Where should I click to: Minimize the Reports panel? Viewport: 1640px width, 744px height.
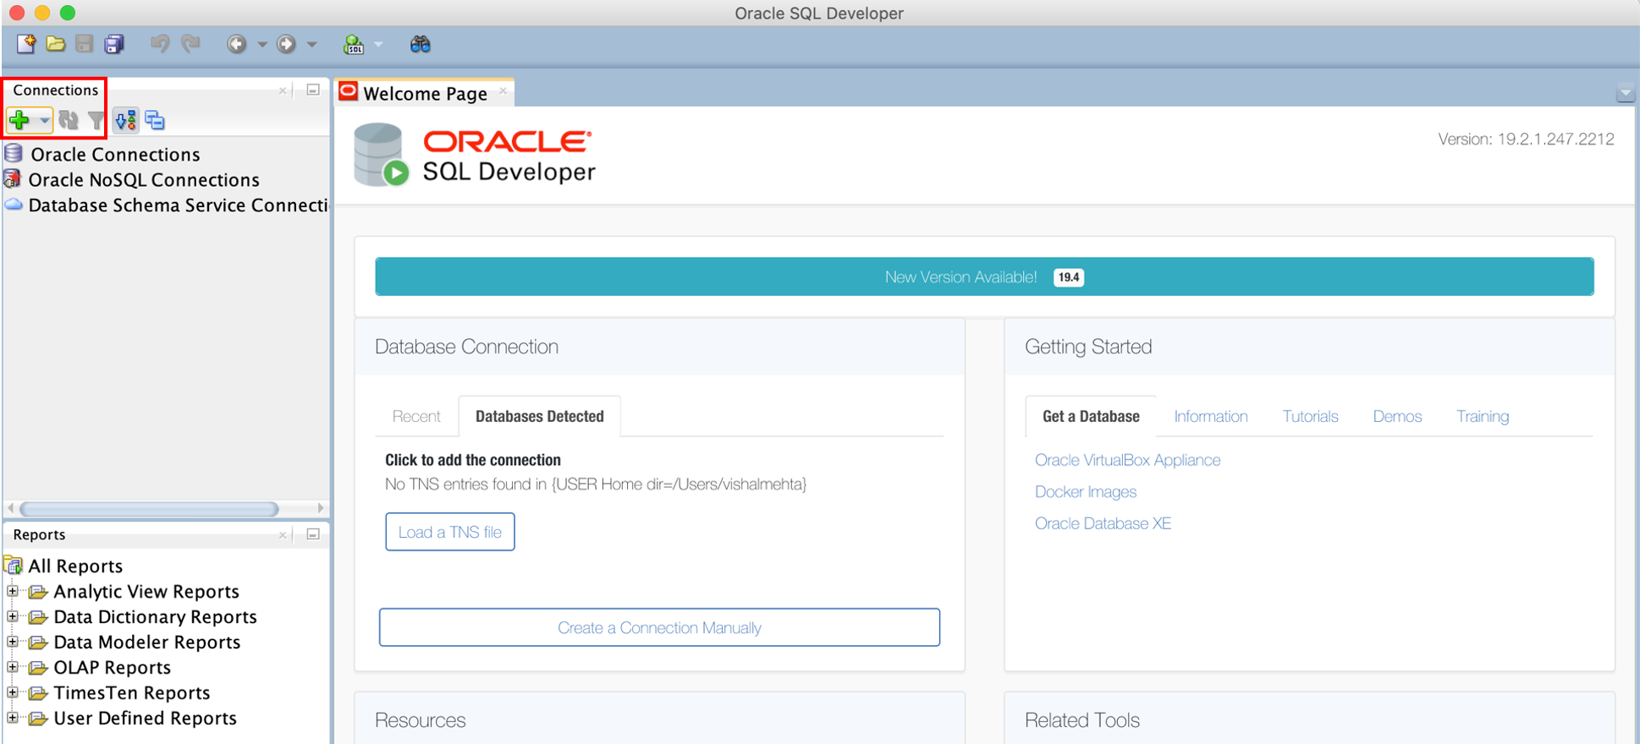(313, 534)
